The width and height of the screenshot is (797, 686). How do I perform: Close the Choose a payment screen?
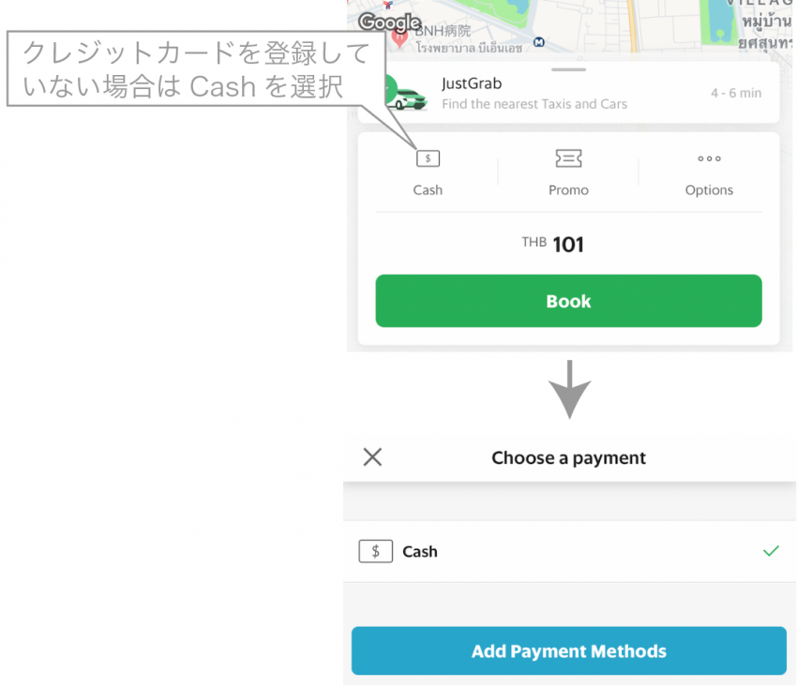(x=372, y=457)
